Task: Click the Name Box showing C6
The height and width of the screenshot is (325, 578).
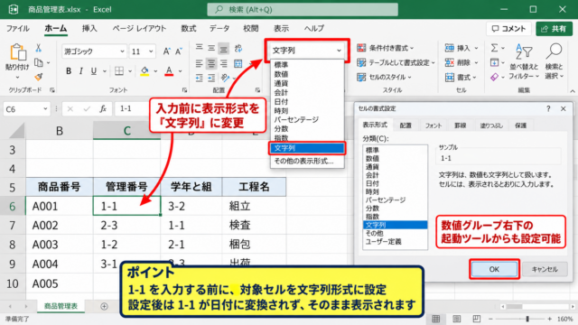Action: (x=26, y=109)
